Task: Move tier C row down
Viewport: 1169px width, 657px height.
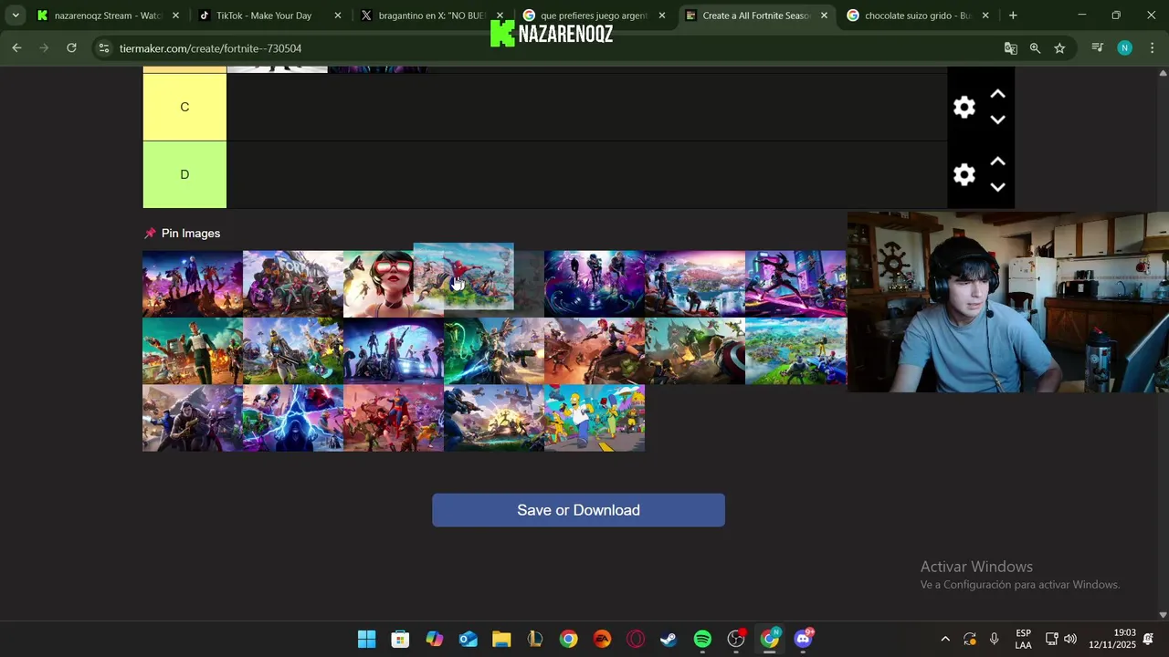Action: click(x=998, y=120)
